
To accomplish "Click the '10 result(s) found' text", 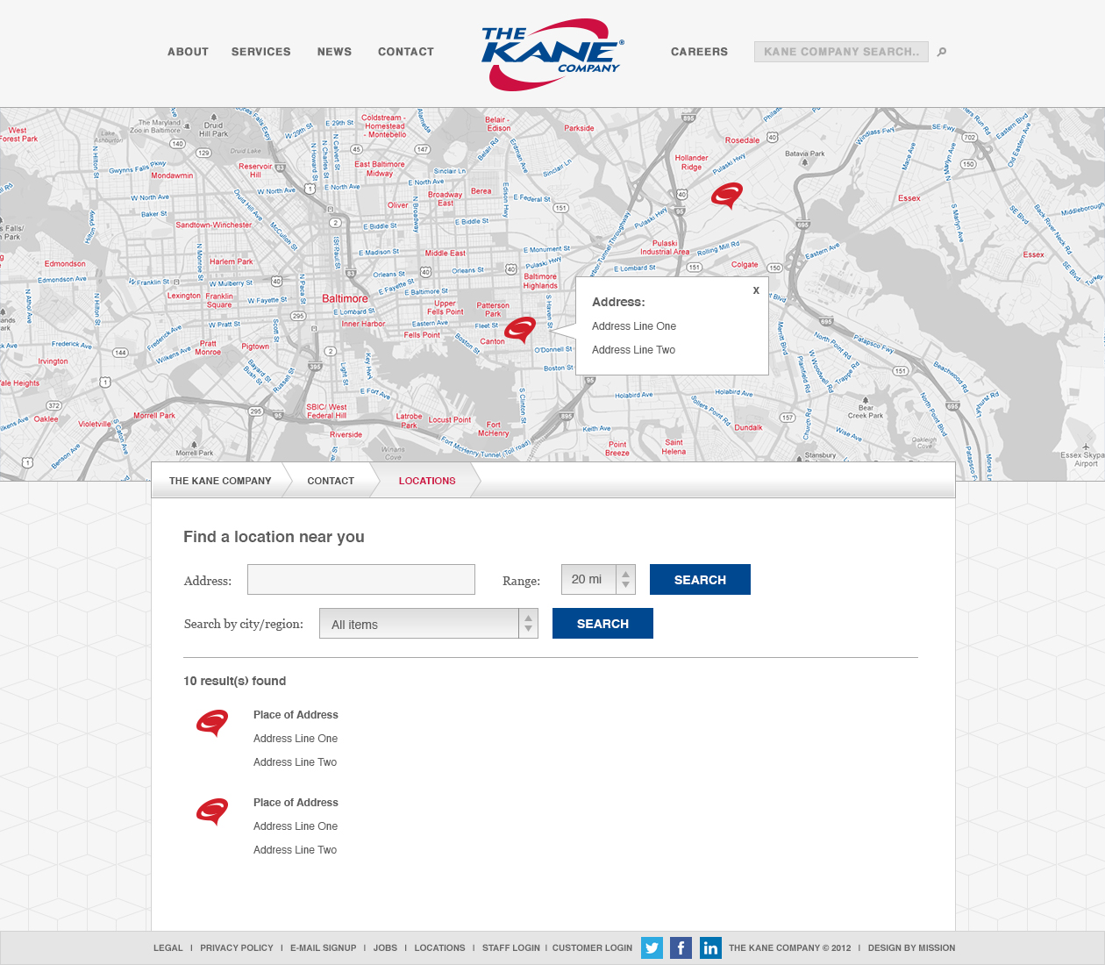I will 235,681.
